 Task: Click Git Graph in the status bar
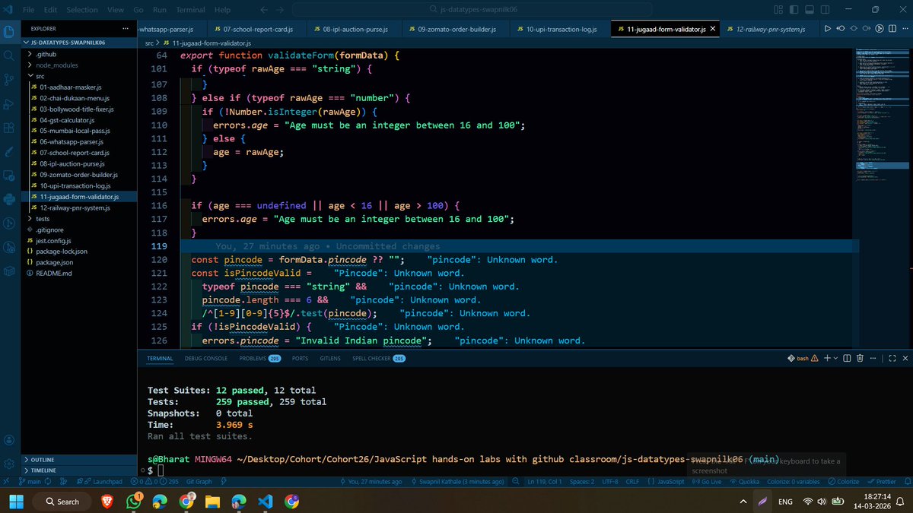(199, 482)
